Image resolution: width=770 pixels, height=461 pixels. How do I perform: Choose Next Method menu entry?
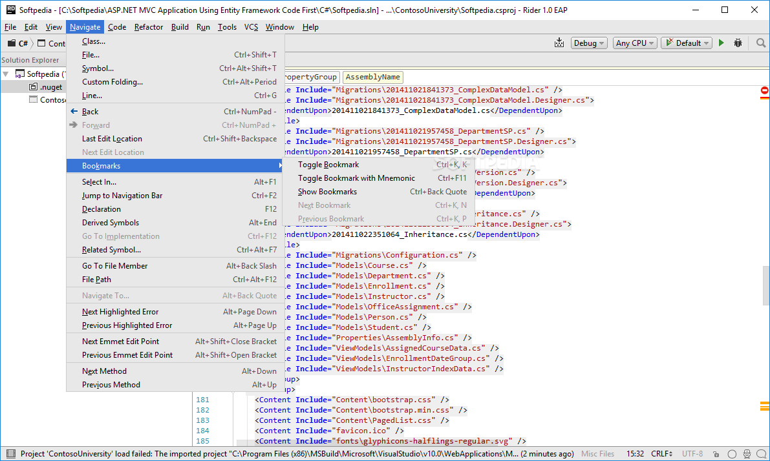175,371
